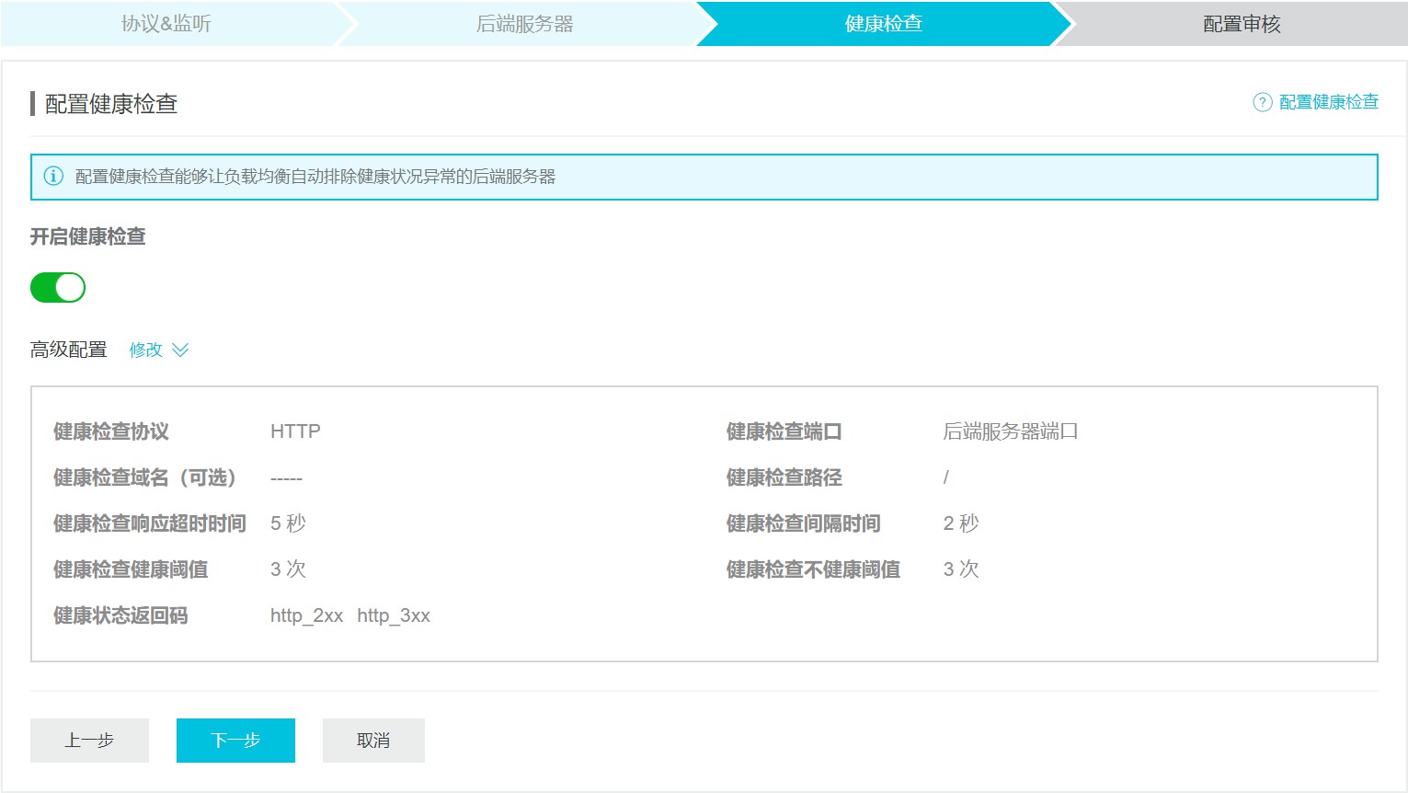The width and height of the screenshot is (1408, 793).
Task: Click 修改 next to 高级配置
Action: point(145,350)
